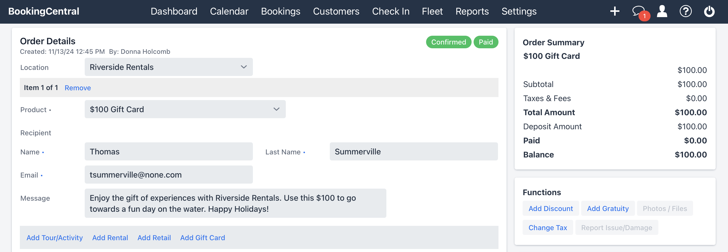Click the red notification count badge

coord(645,16)
